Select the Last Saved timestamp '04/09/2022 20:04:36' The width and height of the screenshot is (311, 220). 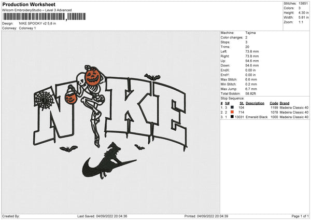click(x=111, y=216)
